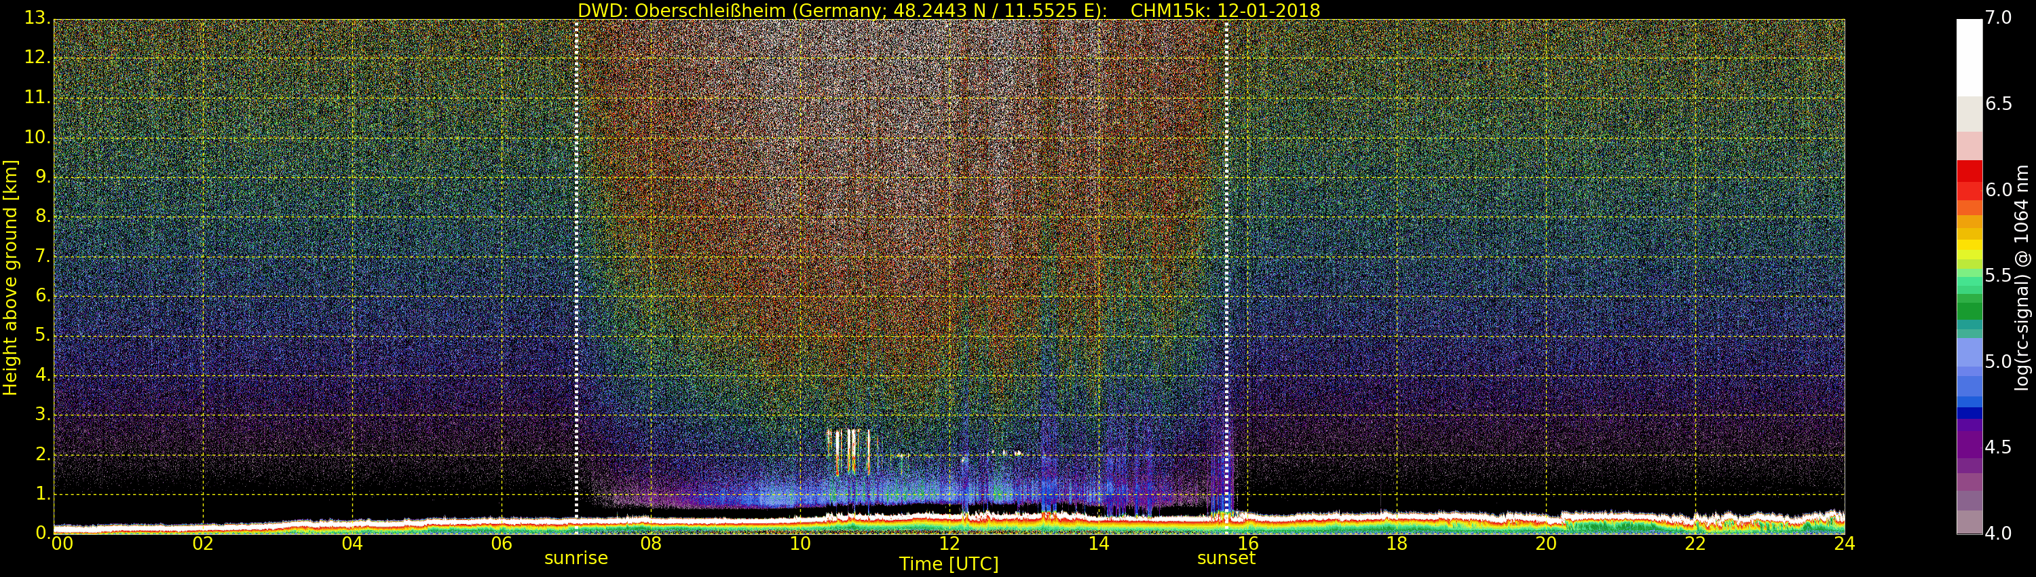Click the height axis tick '12.'
This screenshot has height=577, width=2036.
click(x=37, y=58)
